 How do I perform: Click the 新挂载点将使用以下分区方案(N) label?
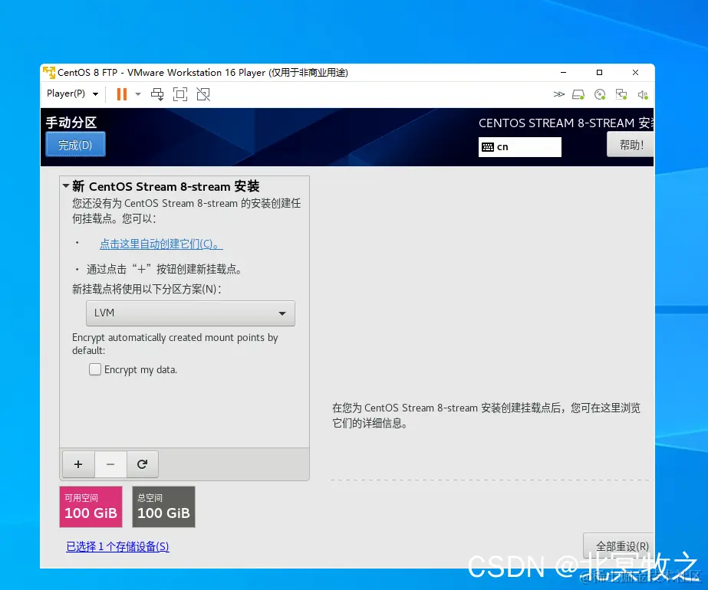coord(147,289)
